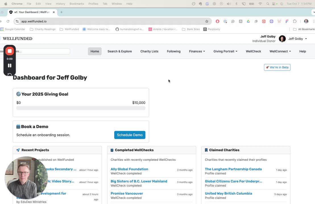Click the presenter webcam bubble
Image resolution: width=315 pixels, height=204 pixels.
pyautogui.click(x=26, y=178)
